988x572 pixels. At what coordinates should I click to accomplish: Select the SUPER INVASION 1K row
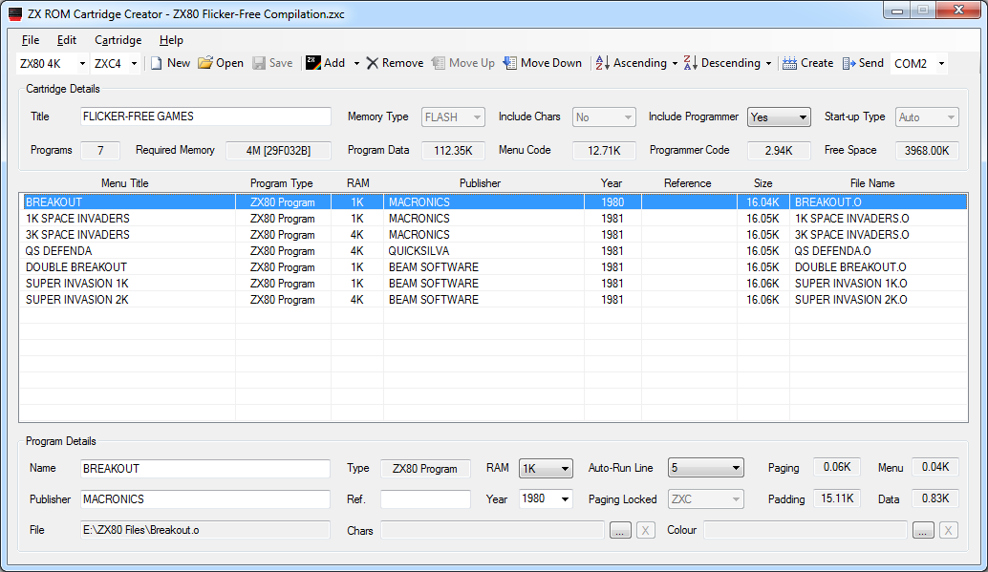pyautogui.click(x=493, y=284)
